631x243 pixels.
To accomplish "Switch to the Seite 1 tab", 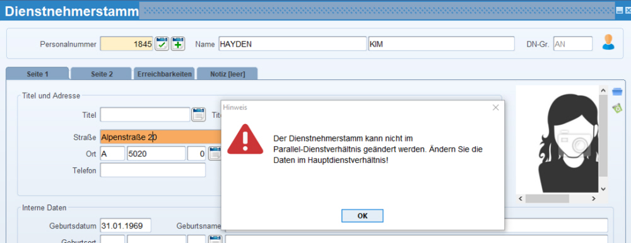I will (x=37, y=74).
